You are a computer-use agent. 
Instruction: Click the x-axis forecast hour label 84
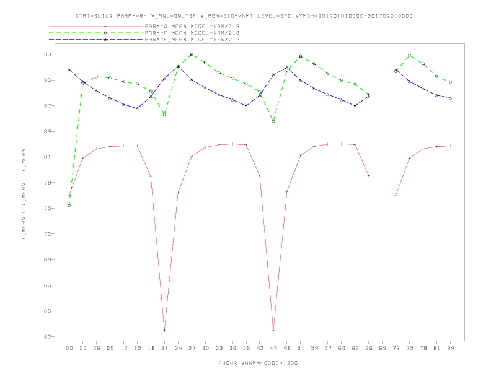click(x=451, y=348)
